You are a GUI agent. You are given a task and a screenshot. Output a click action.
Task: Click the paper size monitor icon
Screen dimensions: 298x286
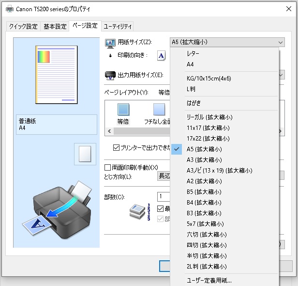(x=110, y=43)
